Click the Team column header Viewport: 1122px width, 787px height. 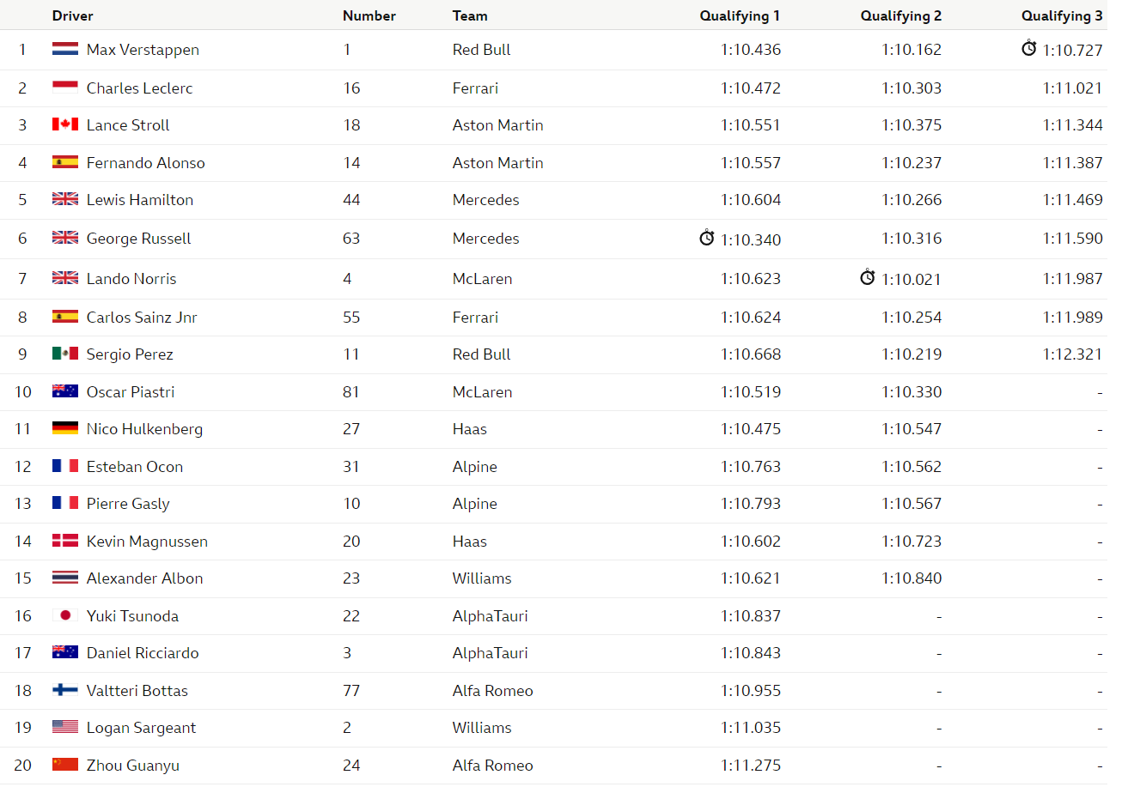tap(470, 15)
